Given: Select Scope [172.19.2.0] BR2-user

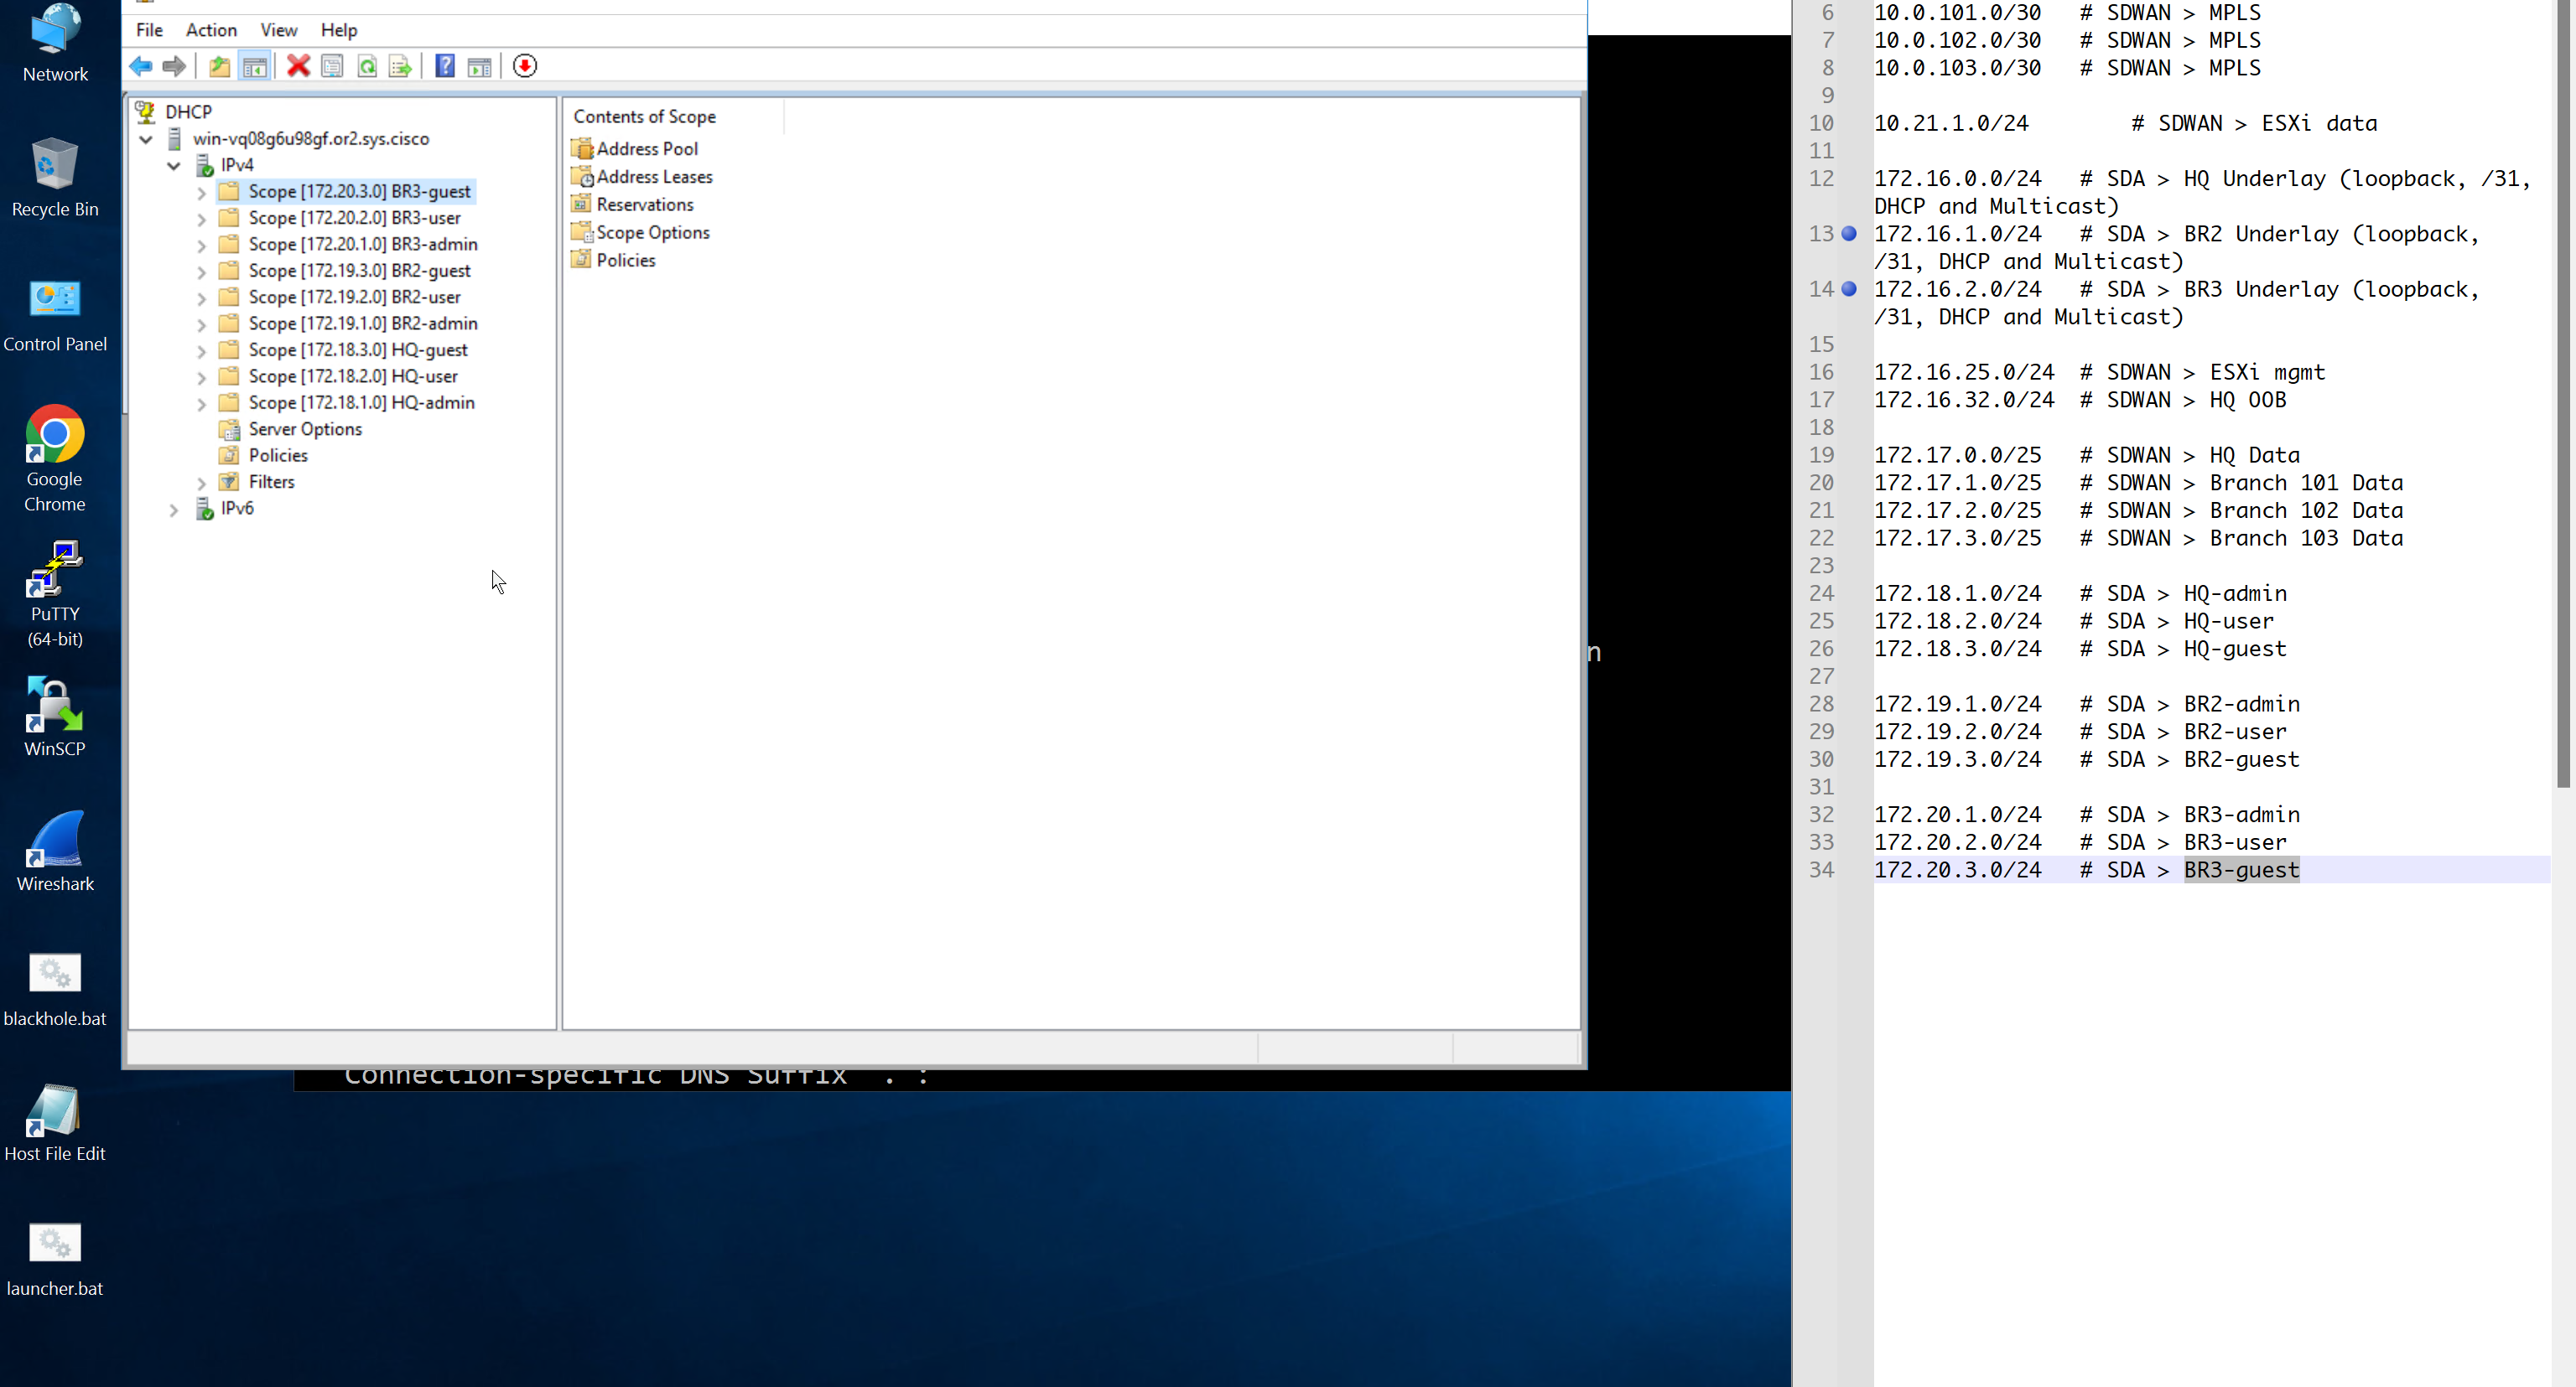Looking at the screenshot, I should pyautogui.click(x=354, y=297).
